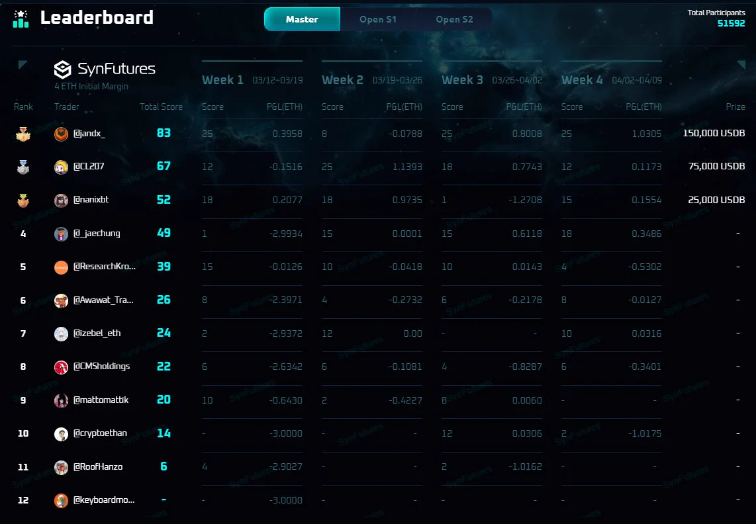Screen dimensions: 756x524
Task: Click total score 83
Action: point(164,133)
